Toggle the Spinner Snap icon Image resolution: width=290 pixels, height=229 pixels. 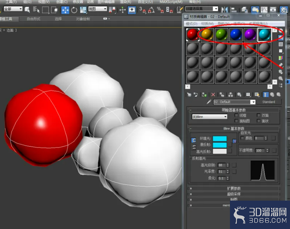[x=169, y=10]
